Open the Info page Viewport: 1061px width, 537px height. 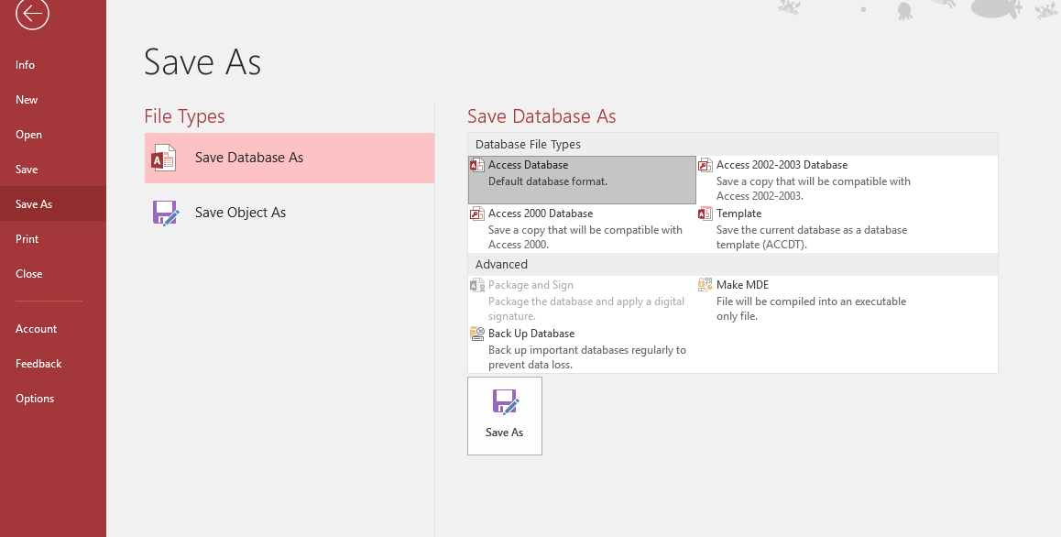[25, 65]
